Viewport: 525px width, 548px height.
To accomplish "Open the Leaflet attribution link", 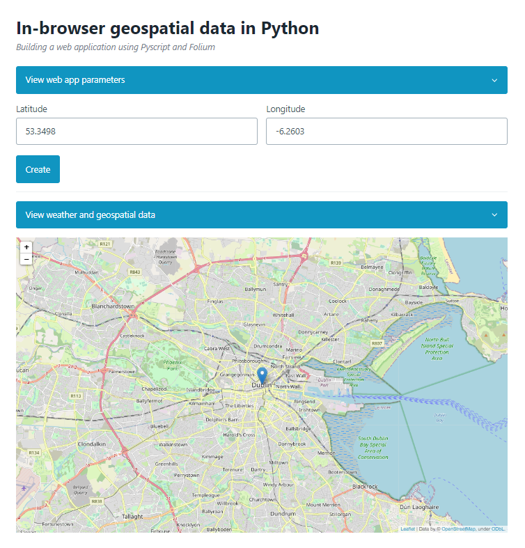I will coord(407,529).
